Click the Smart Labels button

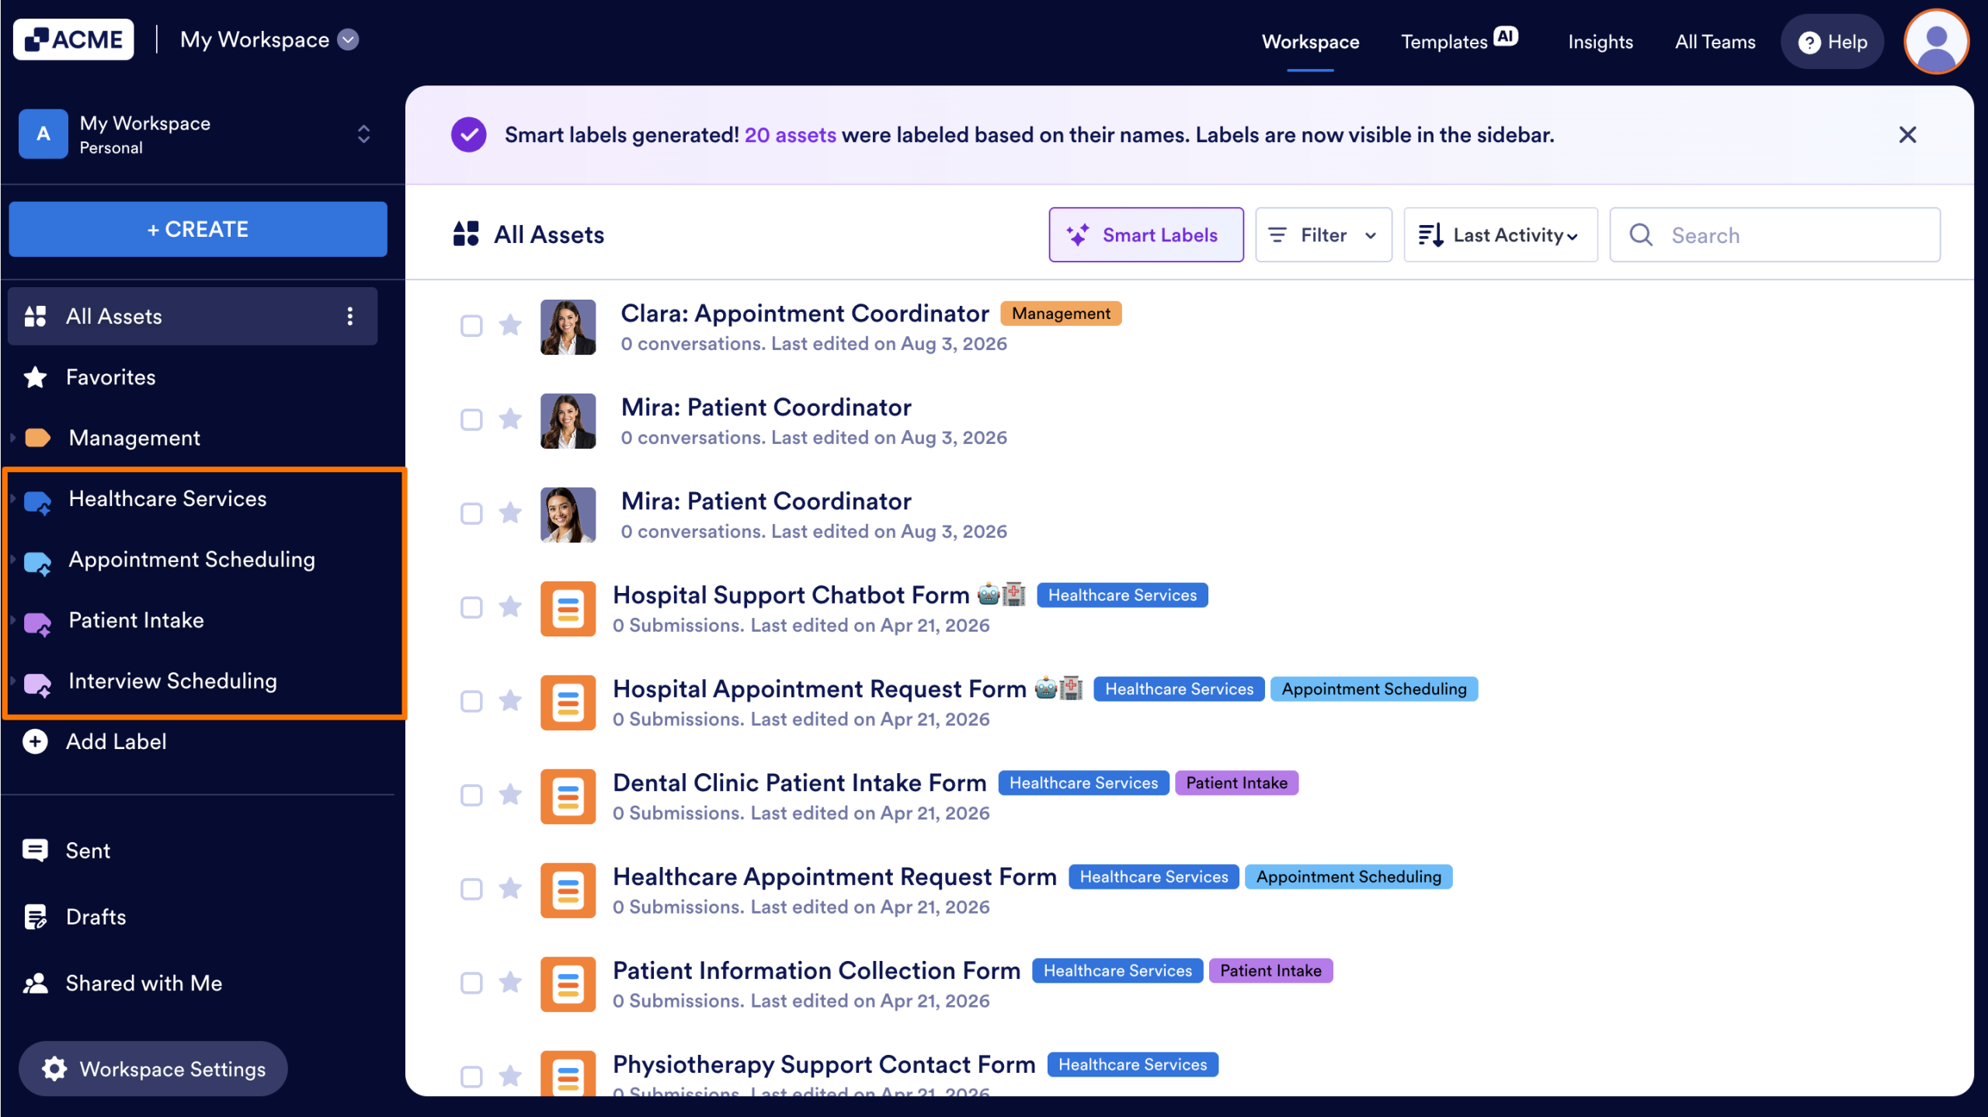(1146, 234)
